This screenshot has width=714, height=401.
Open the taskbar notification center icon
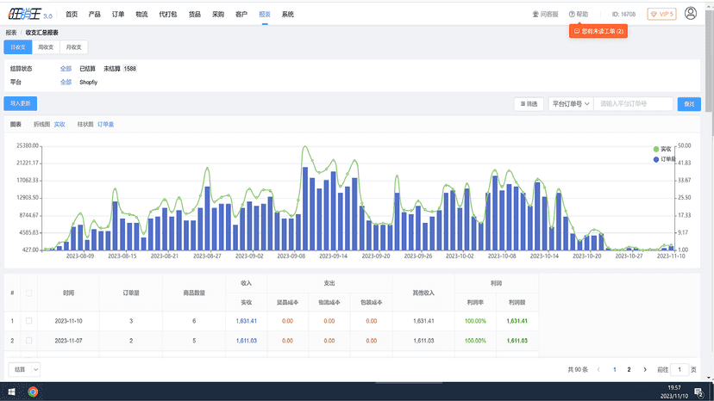coord(698,392)
